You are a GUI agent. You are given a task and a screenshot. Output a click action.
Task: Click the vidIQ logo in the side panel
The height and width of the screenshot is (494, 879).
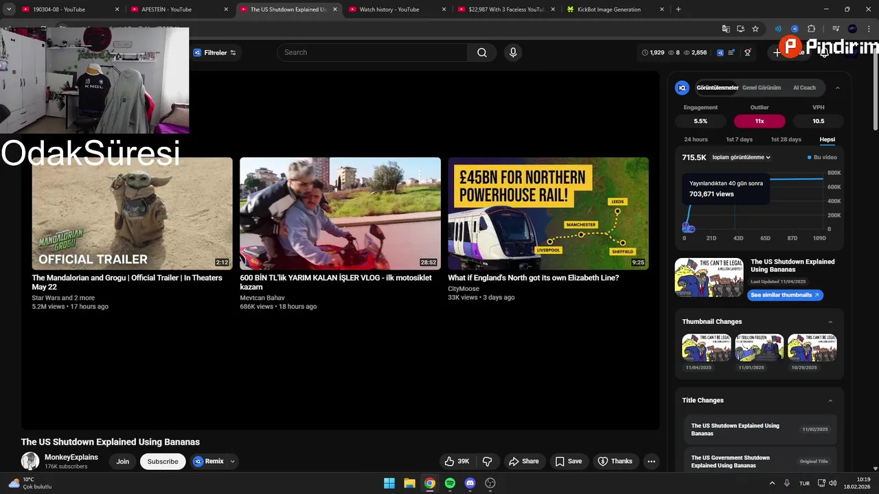point(682,88)
